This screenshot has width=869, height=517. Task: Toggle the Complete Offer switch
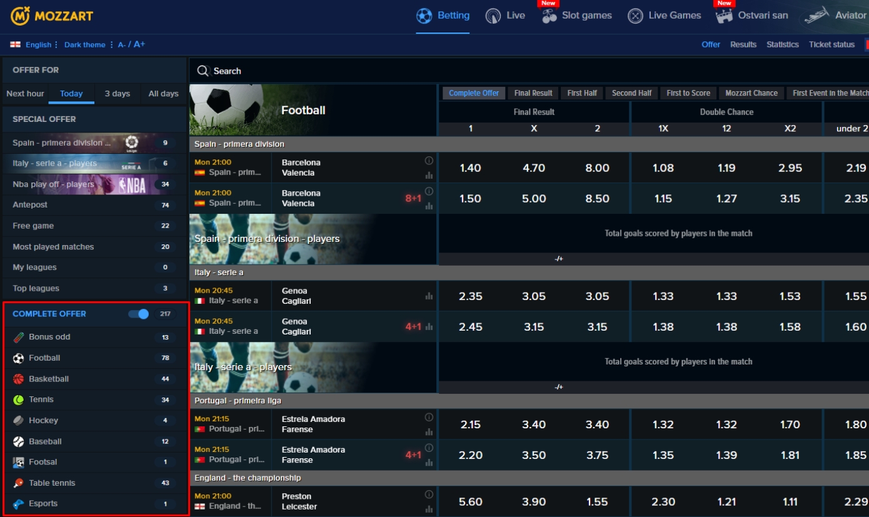coord(139,314)
